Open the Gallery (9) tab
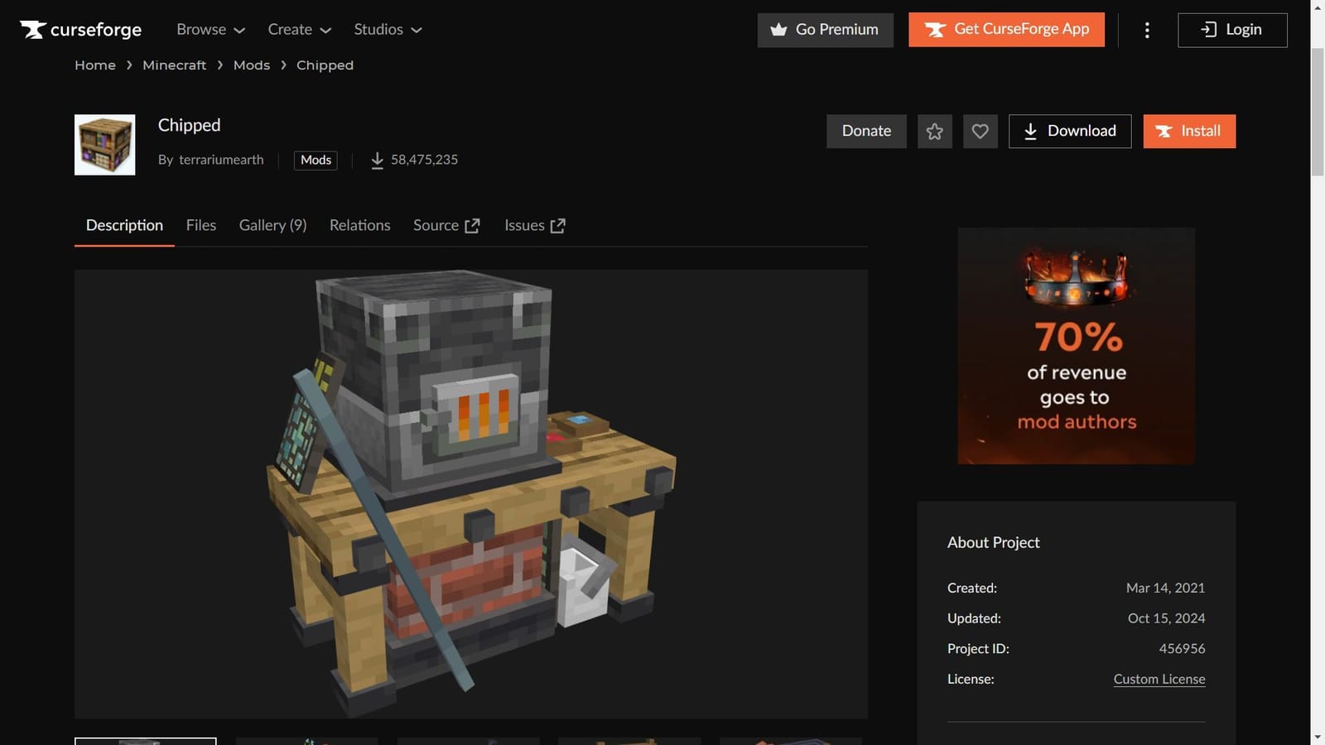The height and width of the screenshot is (745, 1325). 272,224
